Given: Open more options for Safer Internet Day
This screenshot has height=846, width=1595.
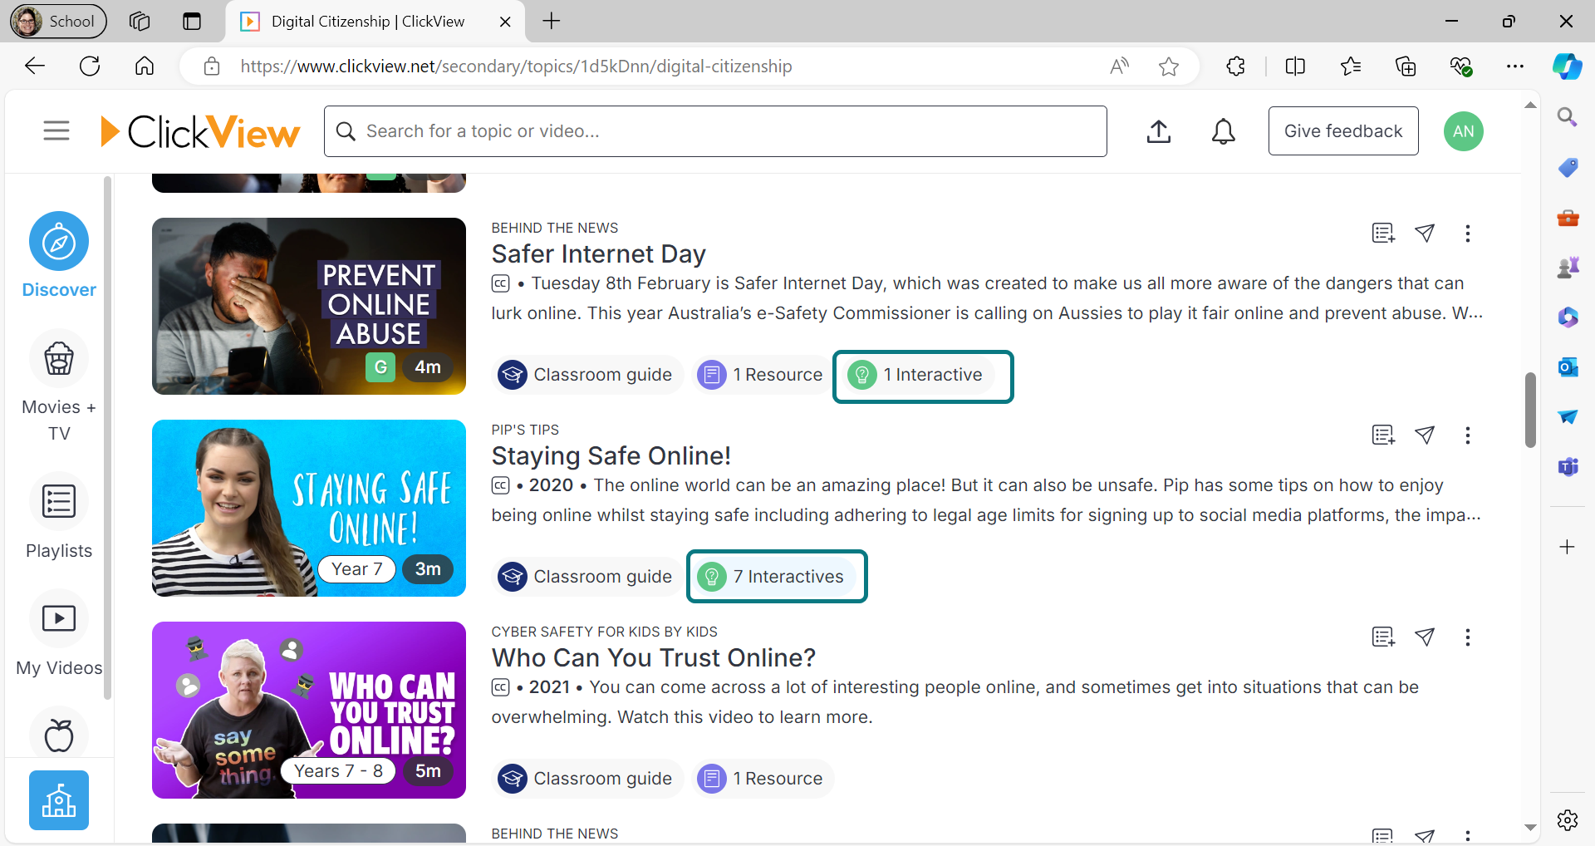Looking at the screenshot, I should pyautogui.click(x=1468, y=234).
